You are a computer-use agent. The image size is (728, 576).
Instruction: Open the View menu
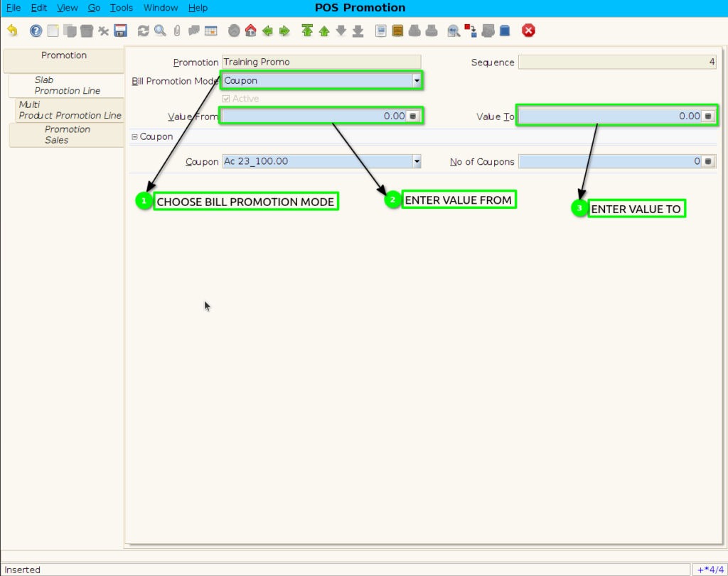68,8
